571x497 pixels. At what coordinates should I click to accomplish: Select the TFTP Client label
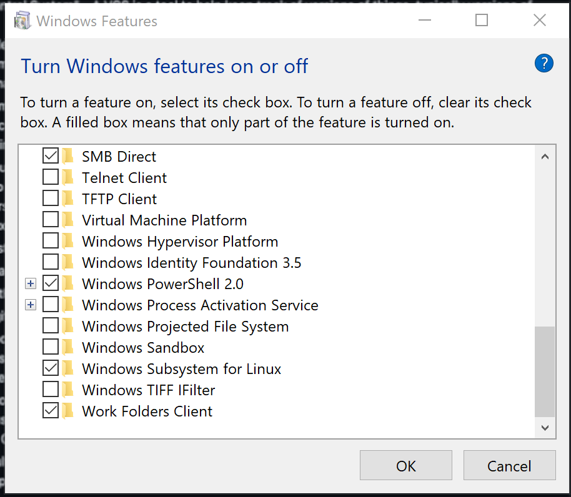(x=119, y=199)
